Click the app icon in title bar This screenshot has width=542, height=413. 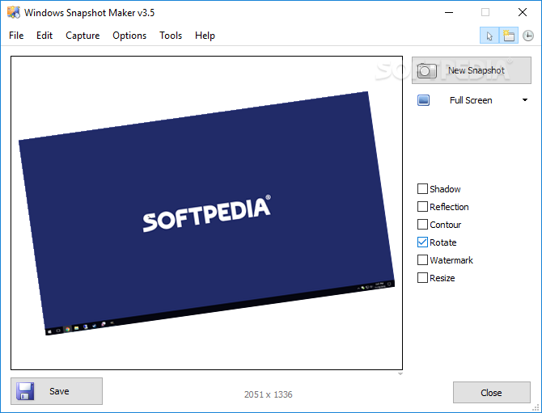click(14, 12)
